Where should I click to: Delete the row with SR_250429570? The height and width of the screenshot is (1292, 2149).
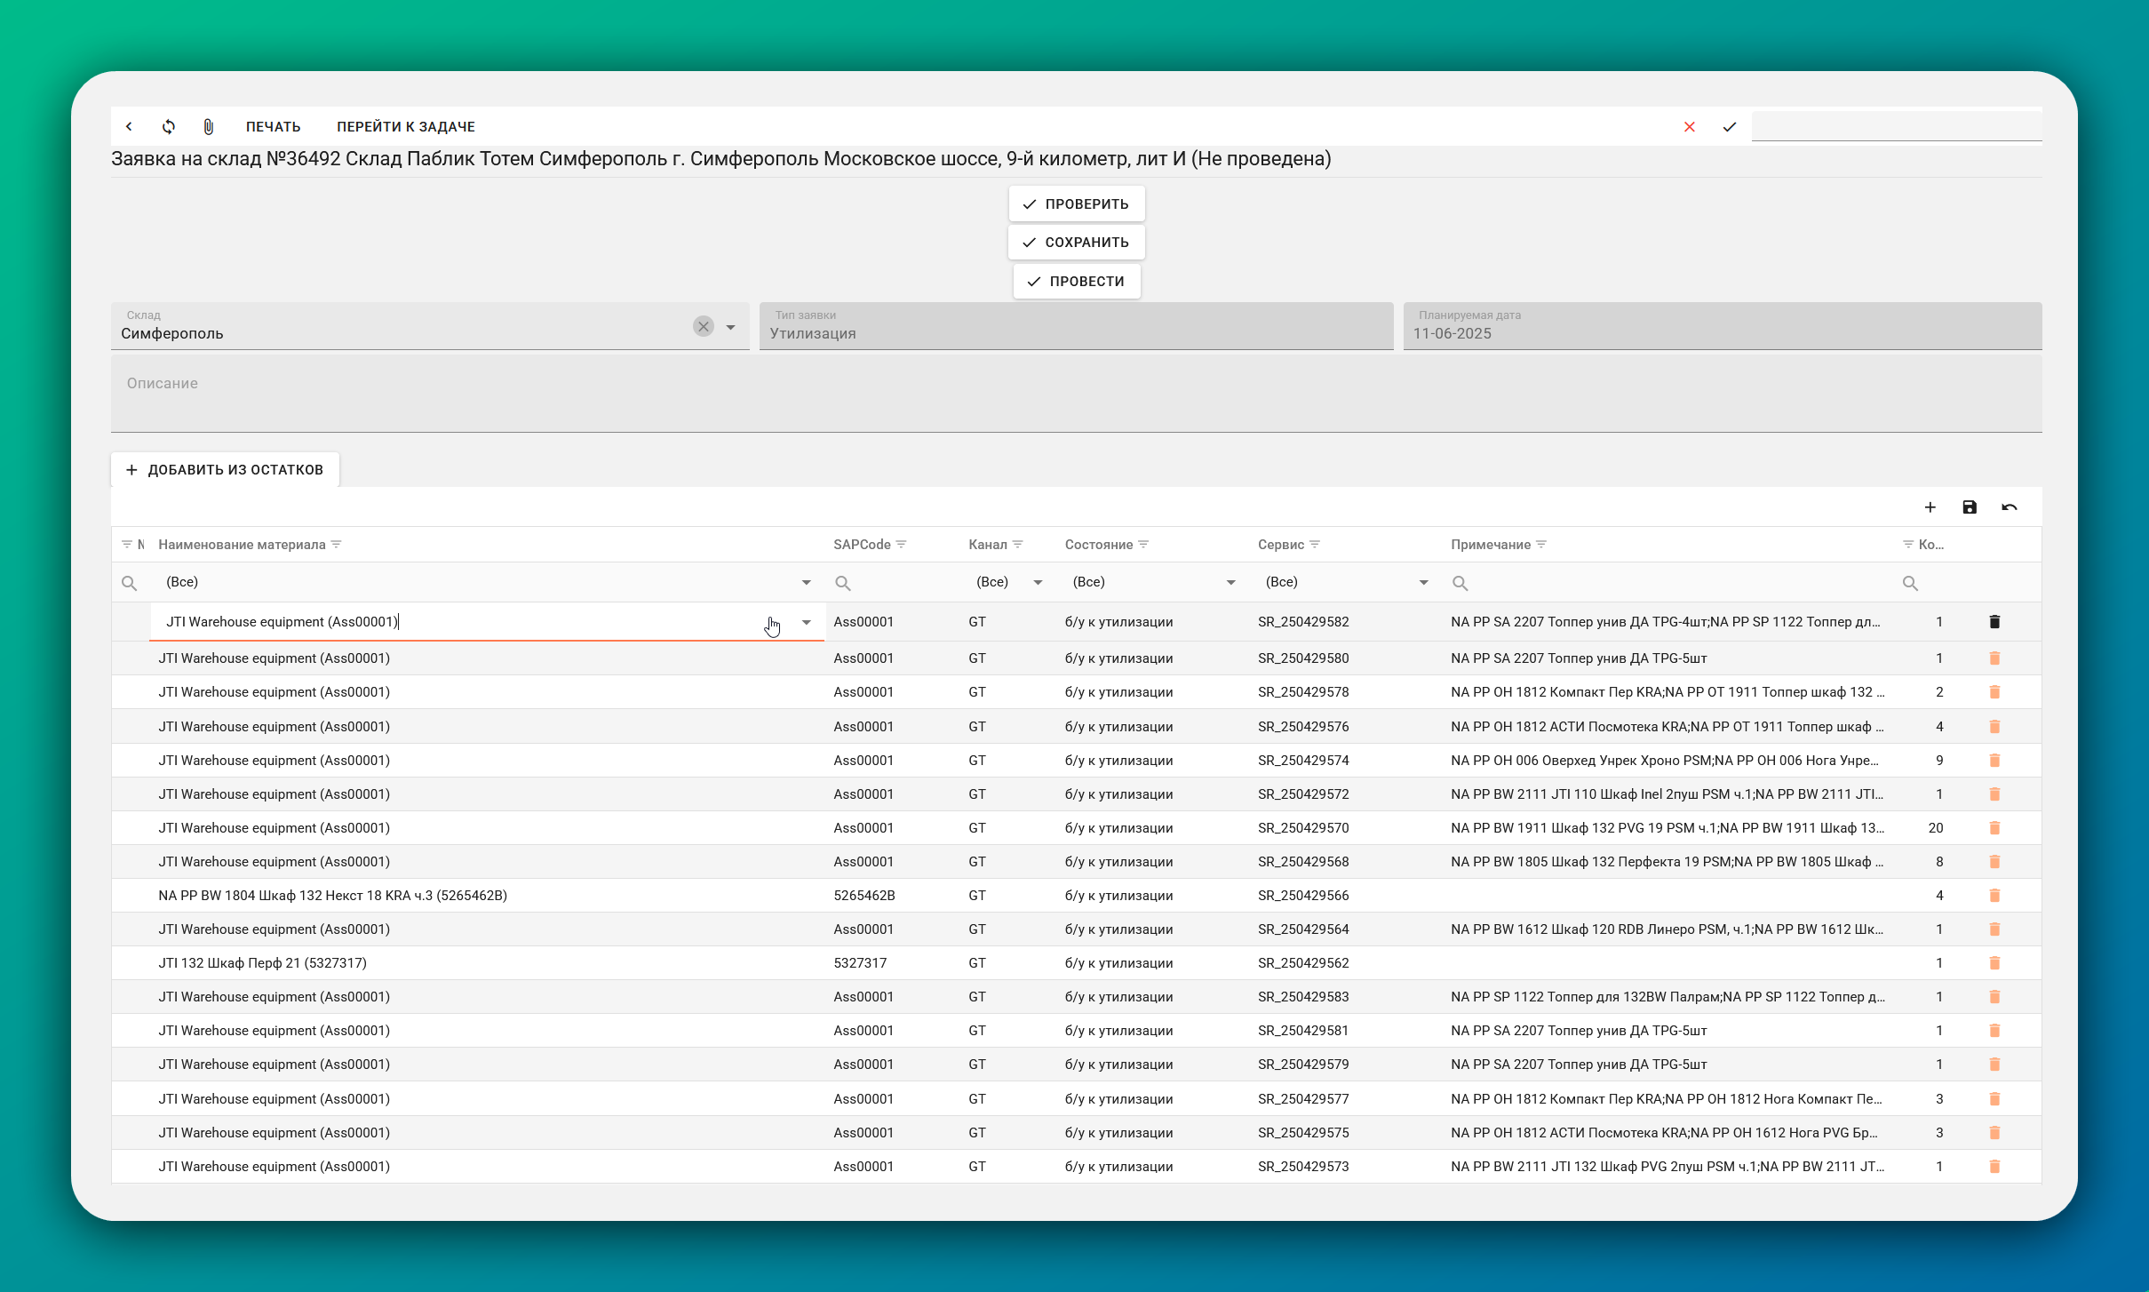coord(1994,828)
